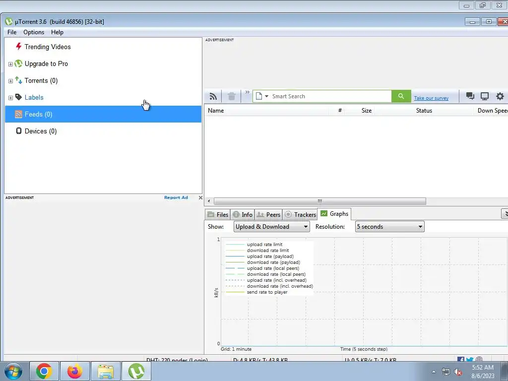
Task: Switch to the Trackers tab
Action: [x=300, y=214]
